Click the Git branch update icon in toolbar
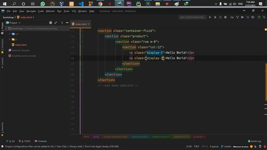This screenshot has width=267, height=150. [x=237, y=17]
